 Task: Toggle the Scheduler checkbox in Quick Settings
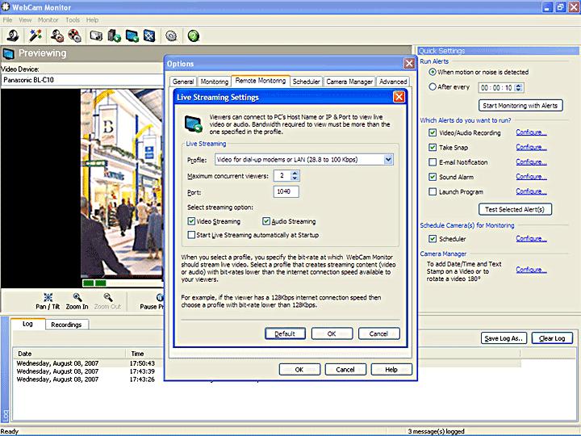(433, 239)
